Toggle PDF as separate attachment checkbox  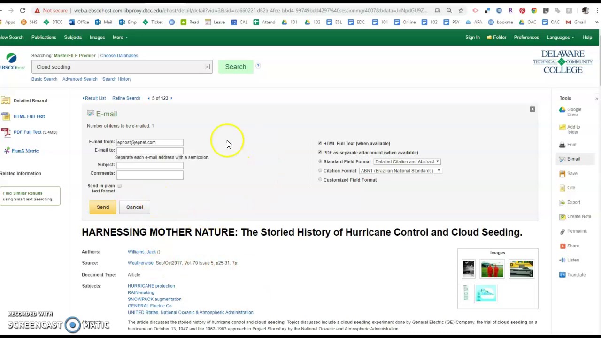(x=320, y=152)
